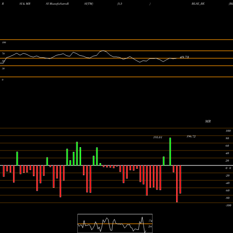Click the MR axis label -20
This screenshot has height=233, width=233.
[227, 176]
